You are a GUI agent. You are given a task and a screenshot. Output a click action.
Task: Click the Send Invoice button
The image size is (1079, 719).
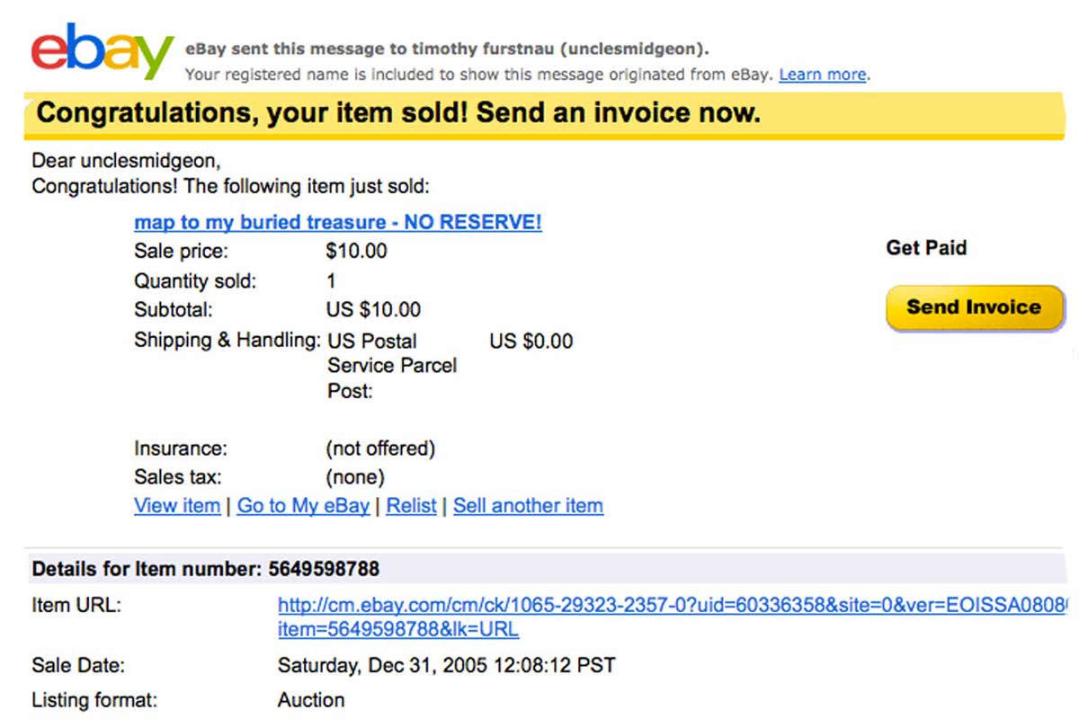click(975, 307)
